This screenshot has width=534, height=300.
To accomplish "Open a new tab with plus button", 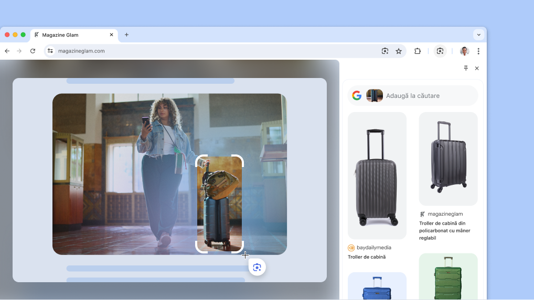I will 126,35.
